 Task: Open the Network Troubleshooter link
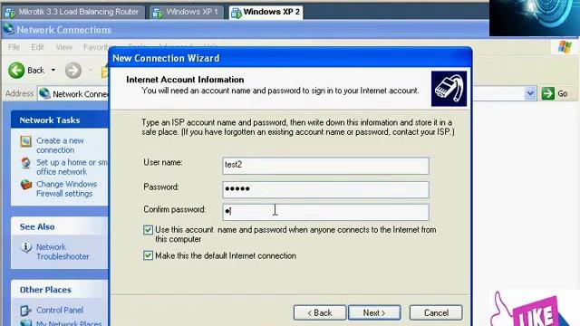click(63, 252)
